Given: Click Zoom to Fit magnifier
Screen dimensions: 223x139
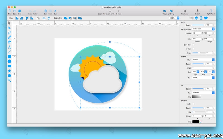Looking at the screenshot, I should pos(110,11).
